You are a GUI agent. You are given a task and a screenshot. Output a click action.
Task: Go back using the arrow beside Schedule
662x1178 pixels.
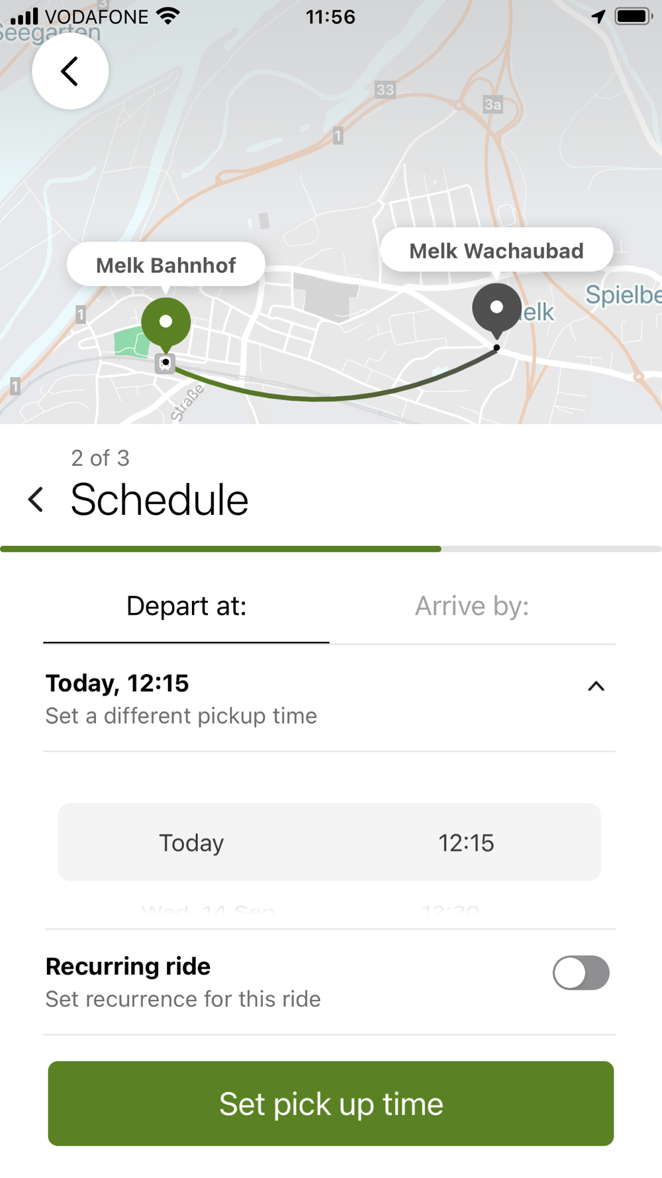tap(36, 500)
